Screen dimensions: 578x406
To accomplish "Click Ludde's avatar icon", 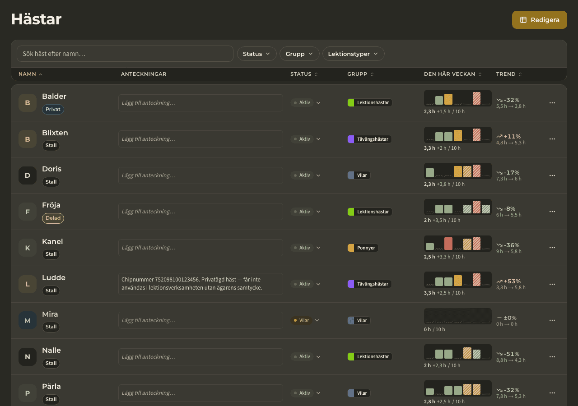I will click(x=28, y=284).
